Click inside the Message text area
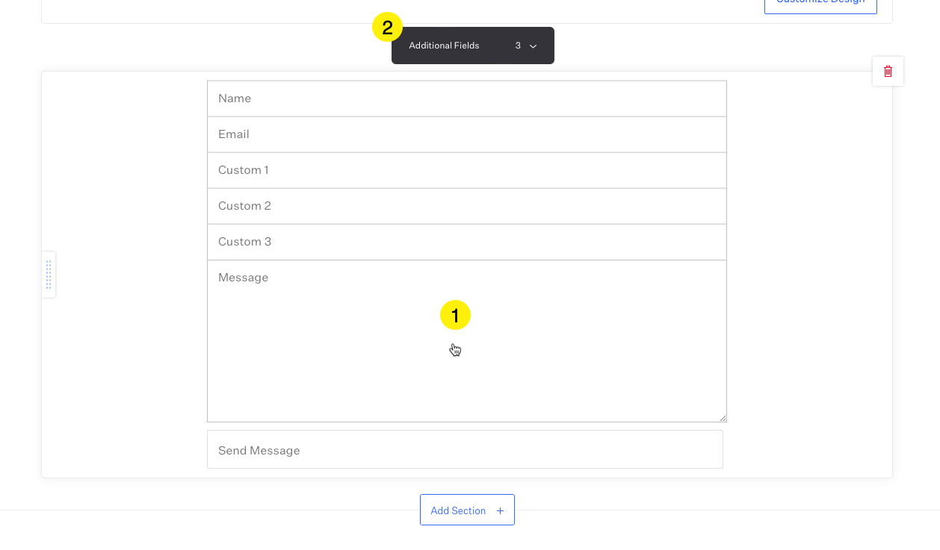 [467, 341]
